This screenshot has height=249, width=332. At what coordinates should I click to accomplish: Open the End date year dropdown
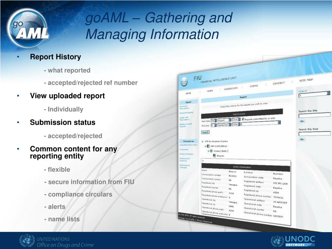pos(236,124)
